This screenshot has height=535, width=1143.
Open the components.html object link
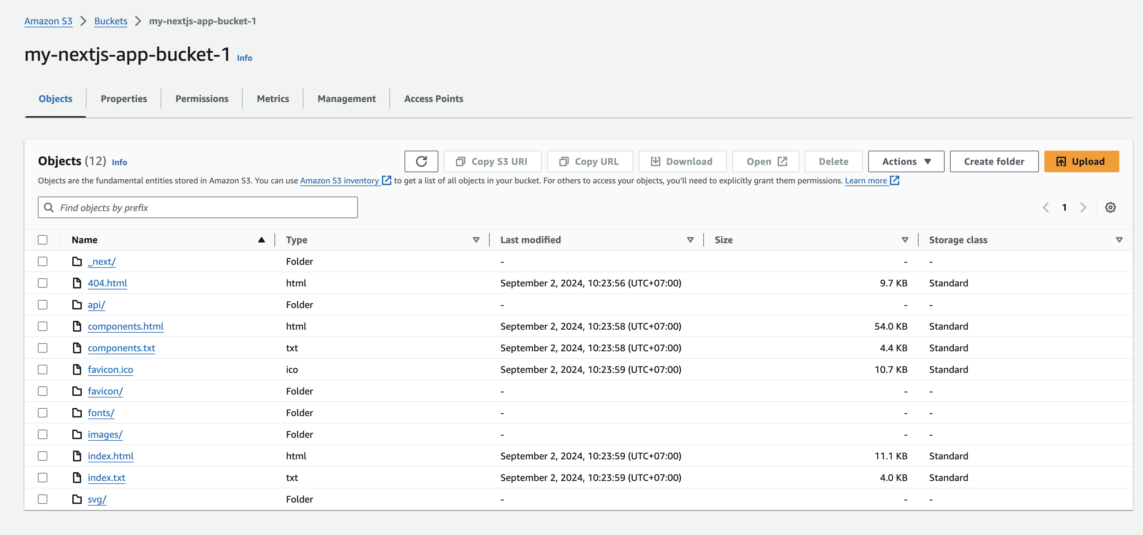(126, 326)
